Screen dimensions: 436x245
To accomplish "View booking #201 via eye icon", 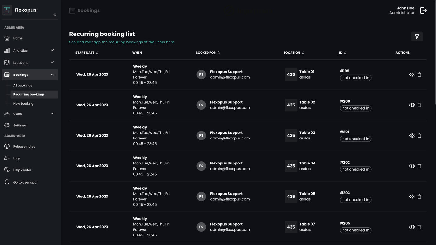I will tap(412, 136).
